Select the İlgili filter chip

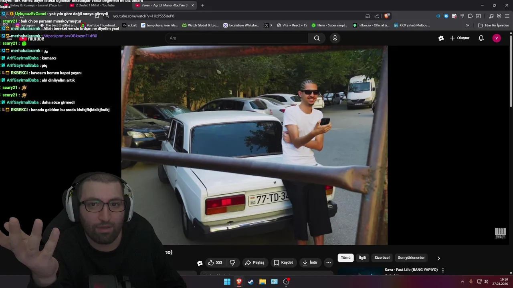point(362,258)
